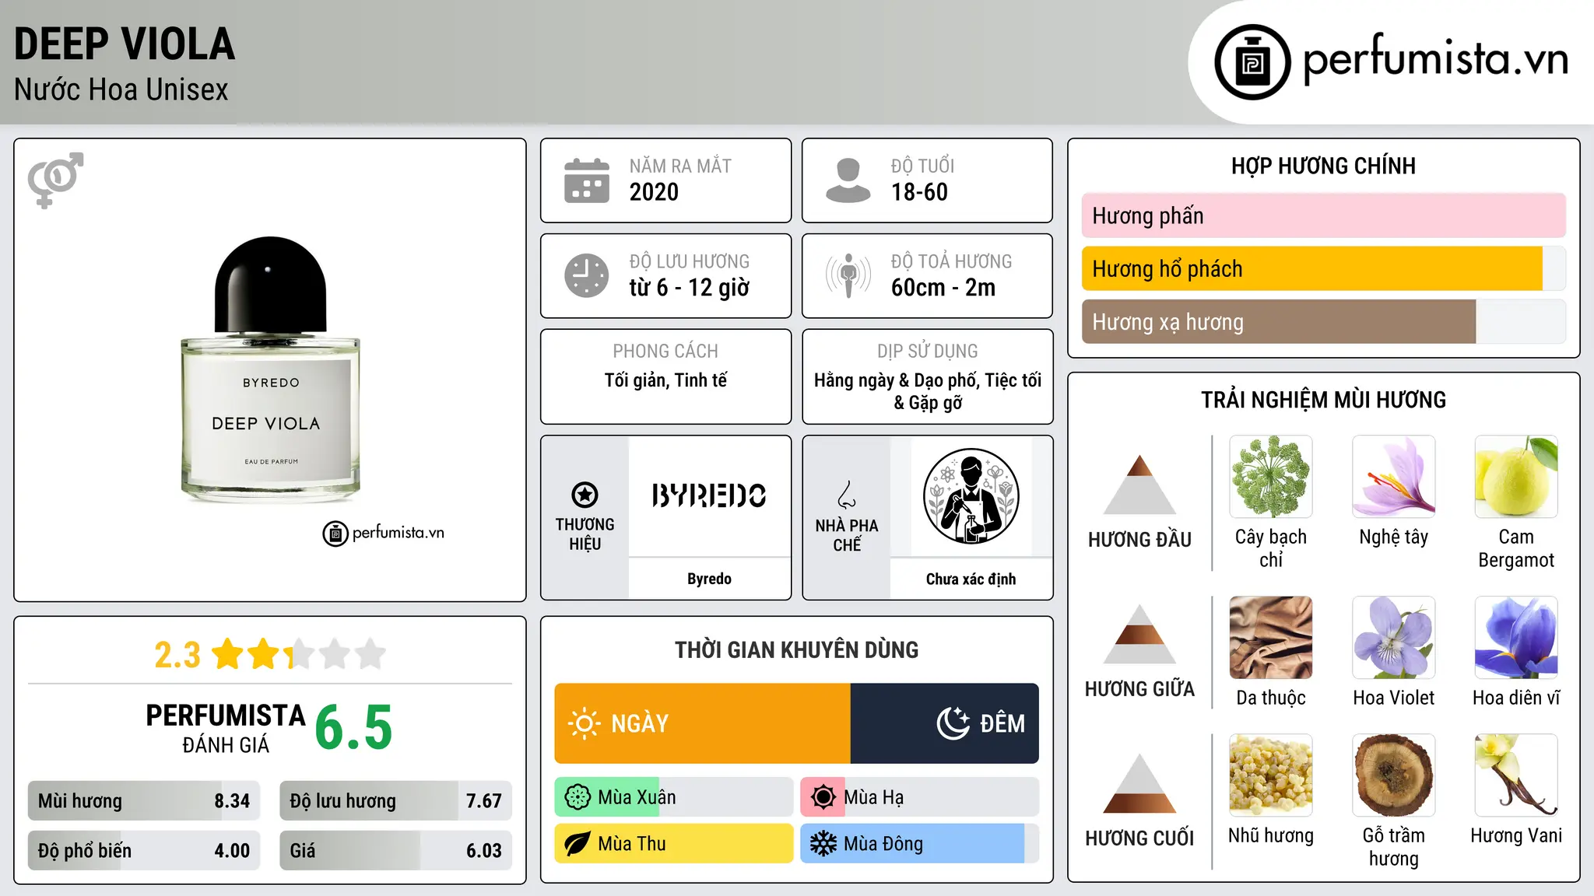Click the TRẢI NGHIỆM MÙI HƯƠNG heading
Screen dimensions: 1594x896
(1323, 400)
